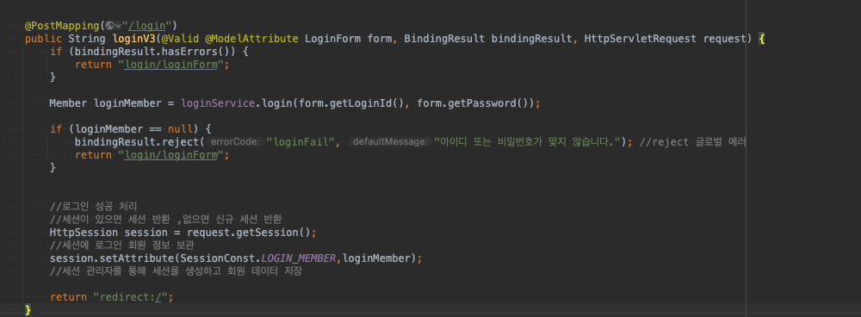Click the LOGIN_MEMBER constant

coord(298,258)
